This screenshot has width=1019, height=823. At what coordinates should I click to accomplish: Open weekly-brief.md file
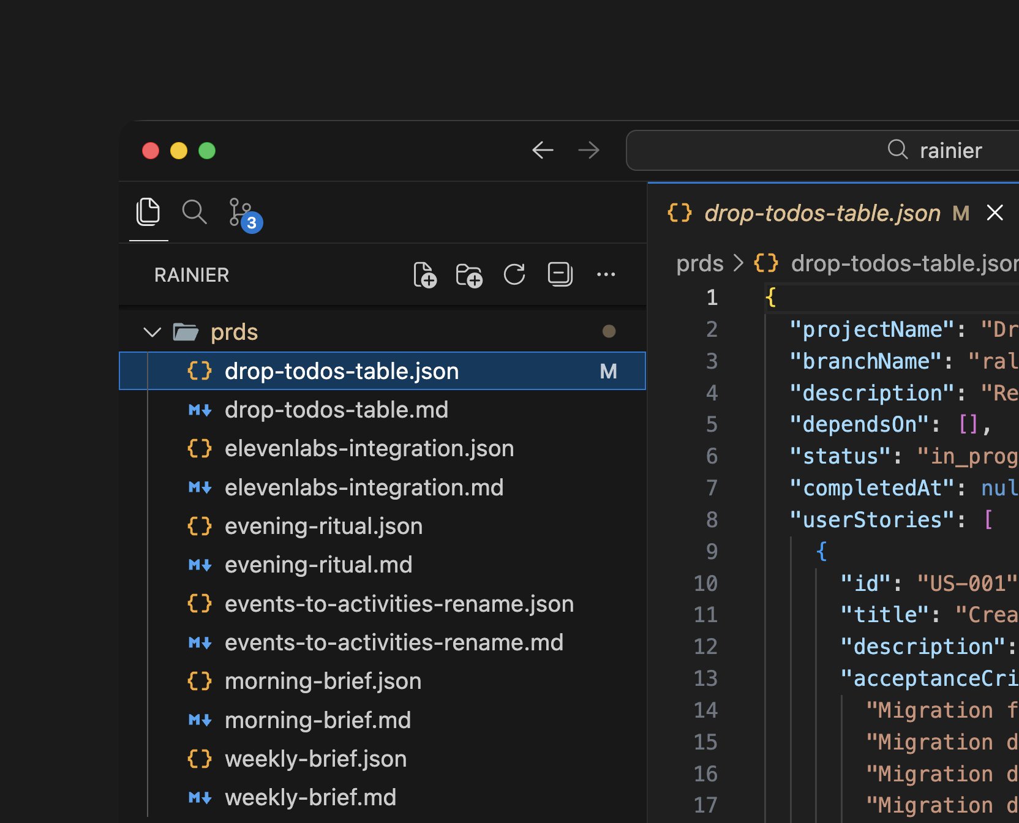(x=310, y=798)
